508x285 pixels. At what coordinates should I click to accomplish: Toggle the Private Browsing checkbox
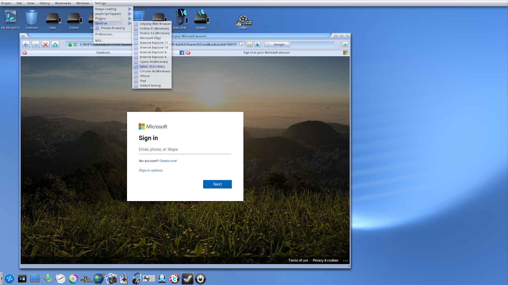point(97,28)
